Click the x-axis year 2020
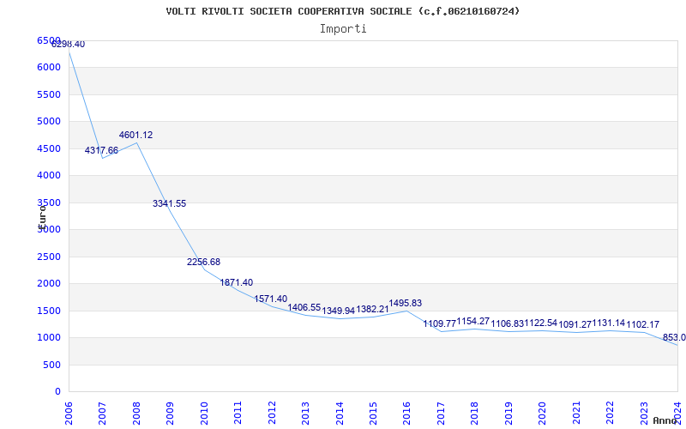Screen dimensions: 686x429 click(x=542, y=413)
